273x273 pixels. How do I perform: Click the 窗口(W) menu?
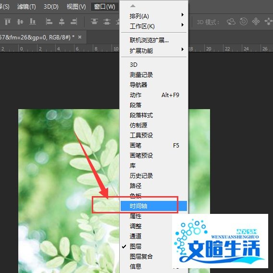tap(105, 7)
